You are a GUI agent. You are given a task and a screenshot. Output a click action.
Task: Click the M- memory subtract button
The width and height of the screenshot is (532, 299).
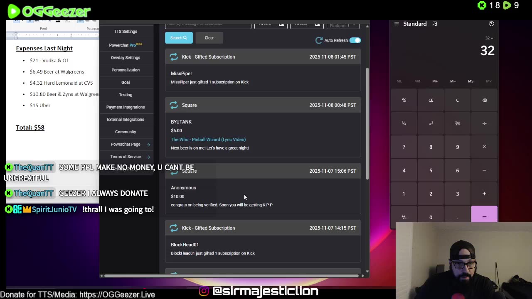(x=453, y=81)
